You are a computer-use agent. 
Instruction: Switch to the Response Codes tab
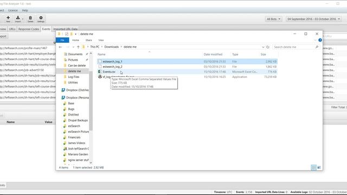(x=29, y=29)
